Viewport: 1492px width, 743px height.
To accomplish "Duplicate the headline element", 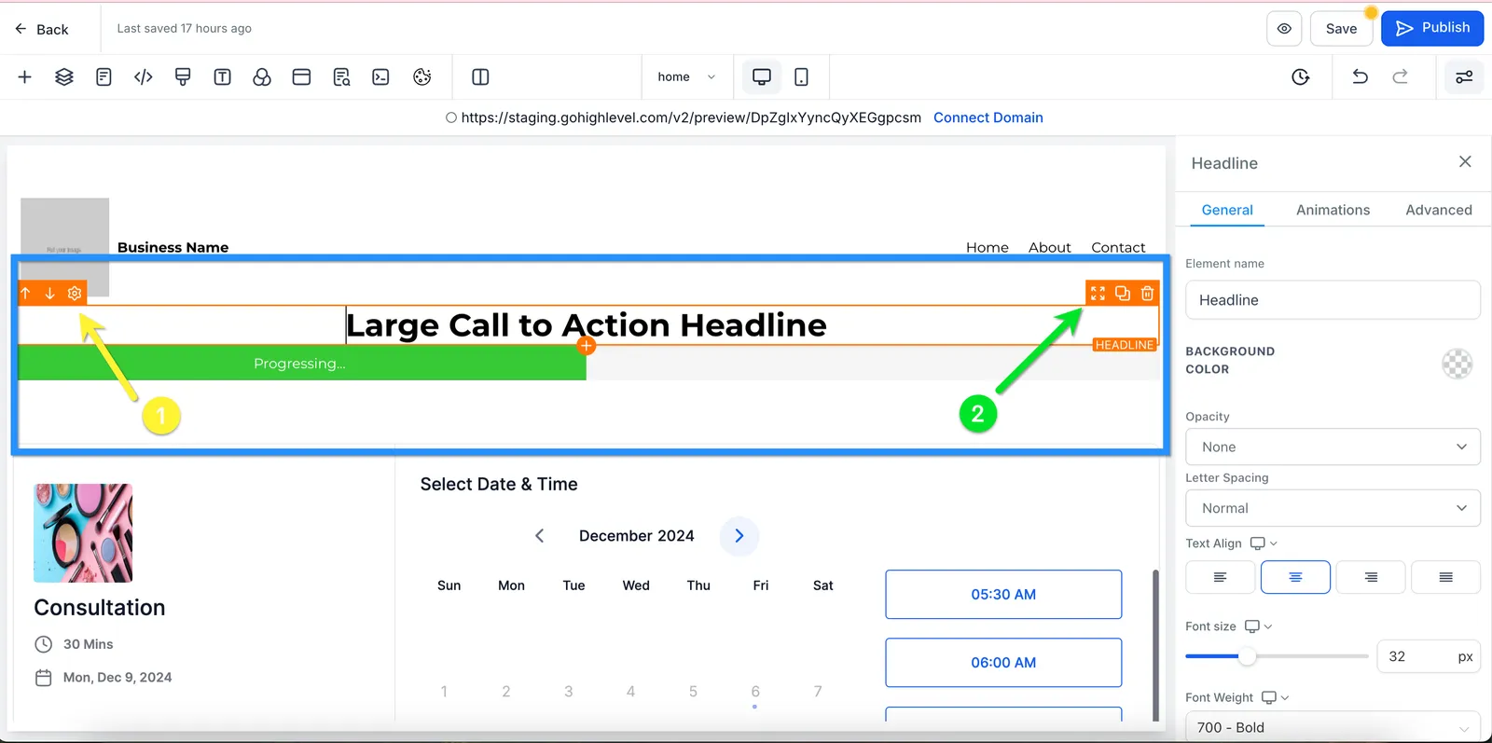I will coord(1123,294).
